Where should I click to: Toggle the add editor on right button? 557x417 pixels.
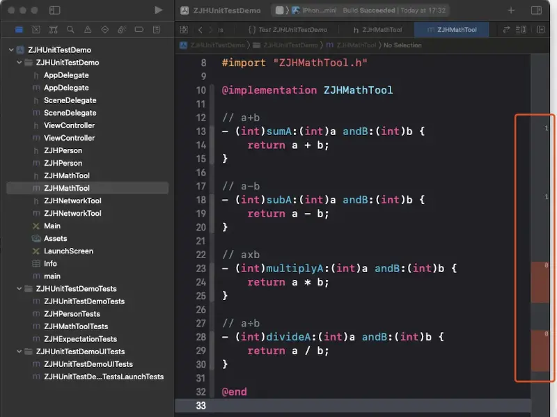(541, 29)
